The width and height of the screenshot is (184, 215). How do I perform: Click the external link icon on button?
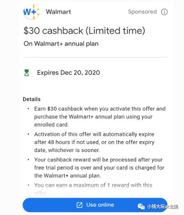[79, 205]
